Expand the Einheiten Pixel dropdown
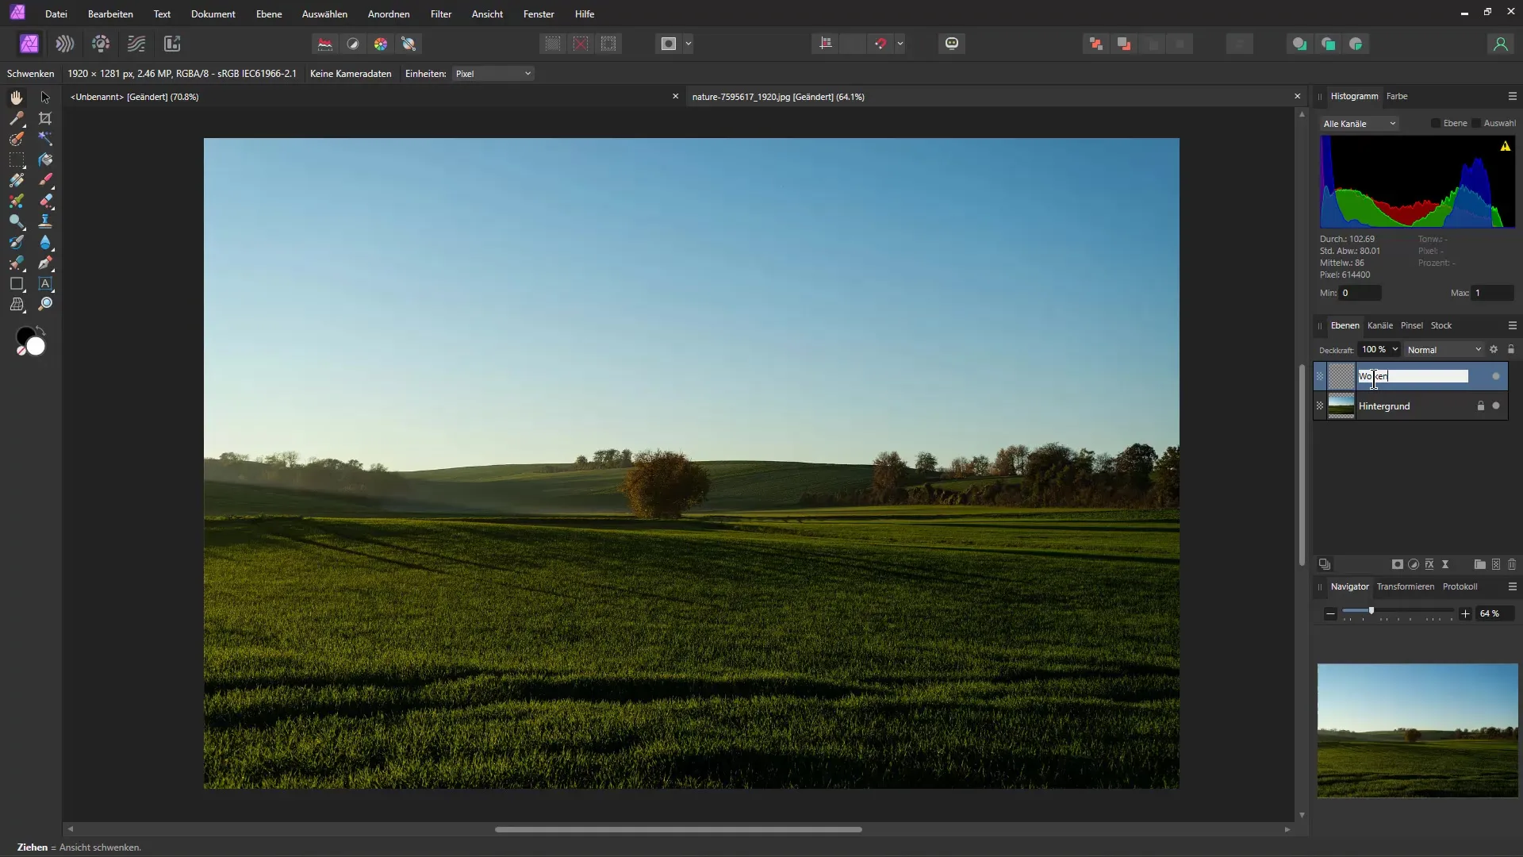The image size is (1523, 857). (x=493, y=74)
